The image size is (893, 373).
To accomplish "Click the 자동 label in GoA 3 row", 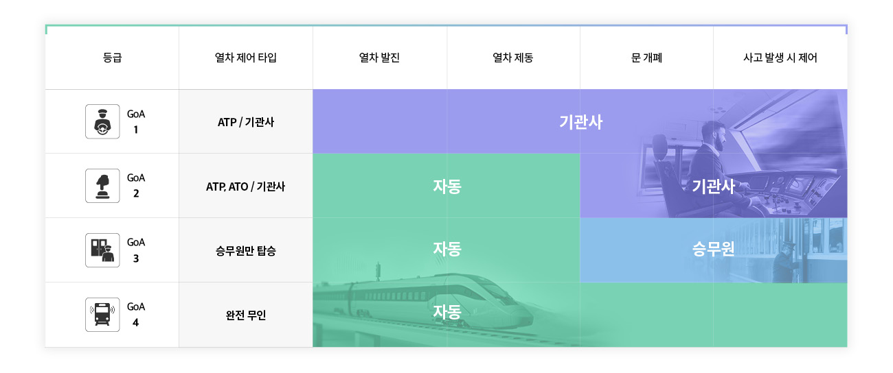I will pyautogui.click(x=447, y=248).
